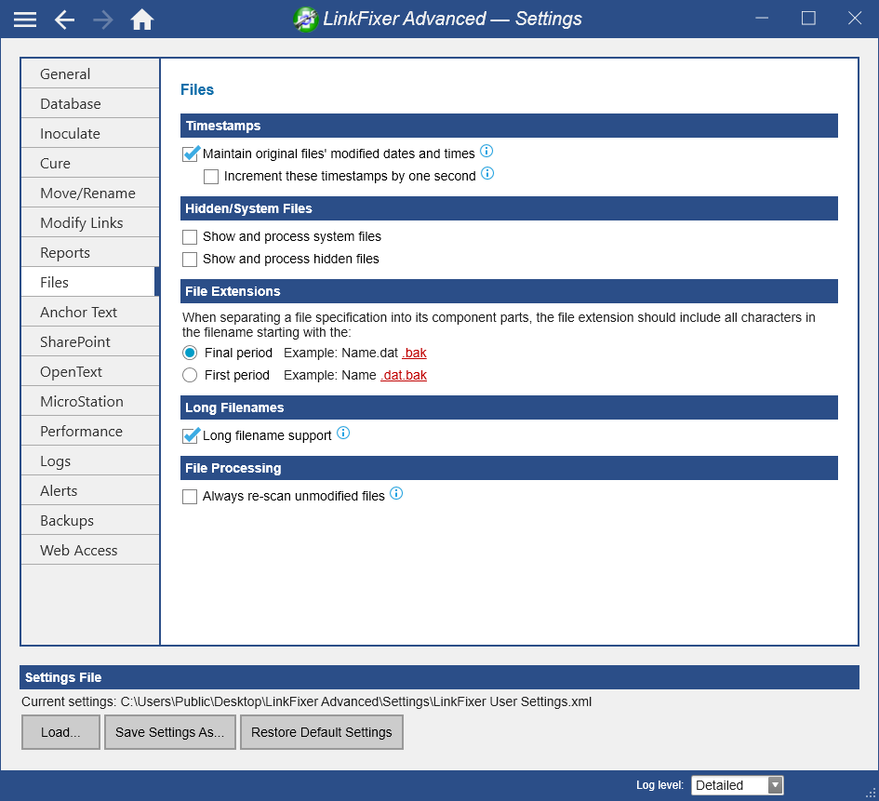Click the red .bak example text

414,354
